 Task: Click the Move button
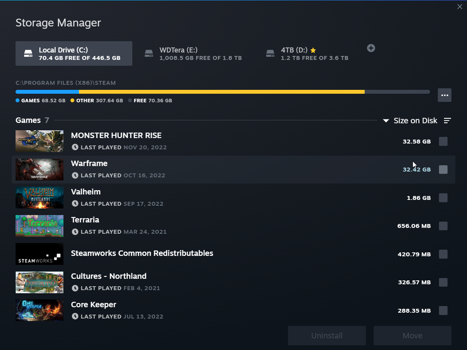click(x=413, y=336)
